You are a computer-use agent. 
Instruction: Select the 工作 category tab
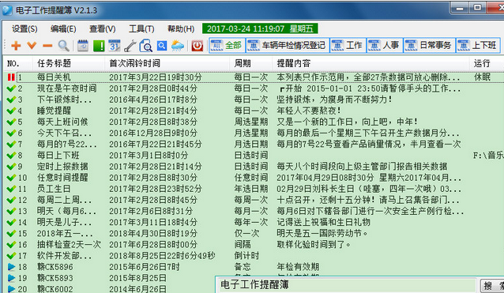[x=348, y=45]
